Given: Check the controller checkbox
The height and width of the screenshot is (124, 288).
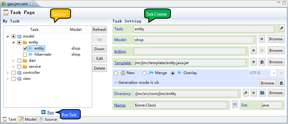Looking at the screenshot, I should pos(14,73).
